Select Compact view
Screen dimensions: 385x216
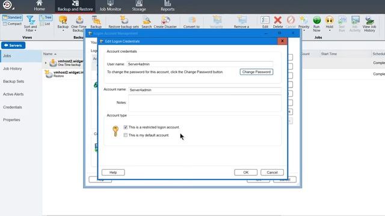click(12, 24)
